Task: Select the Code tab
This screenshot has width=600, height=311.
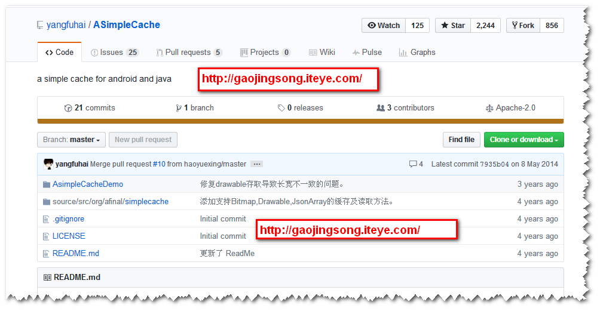Action: [x=59, y=53]
